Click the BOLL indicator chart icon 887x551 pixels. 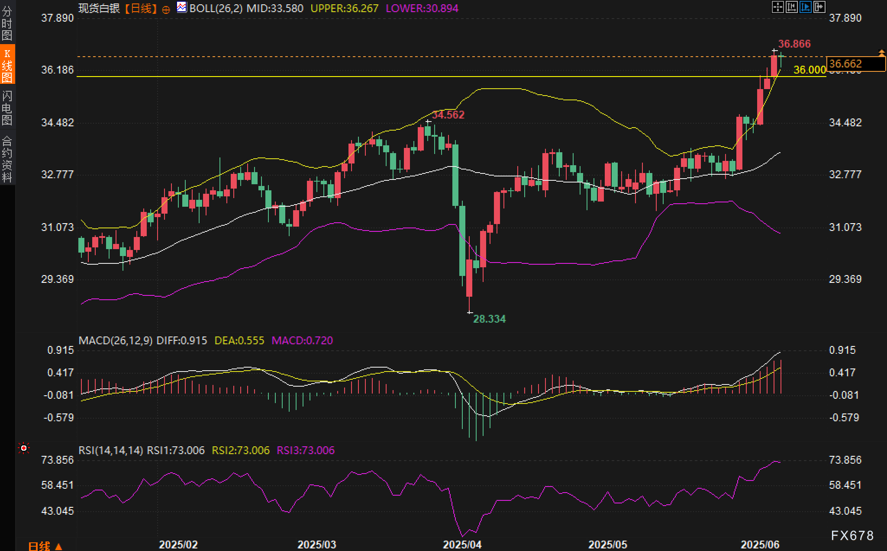pyautogui.click(x=182, y=7)
